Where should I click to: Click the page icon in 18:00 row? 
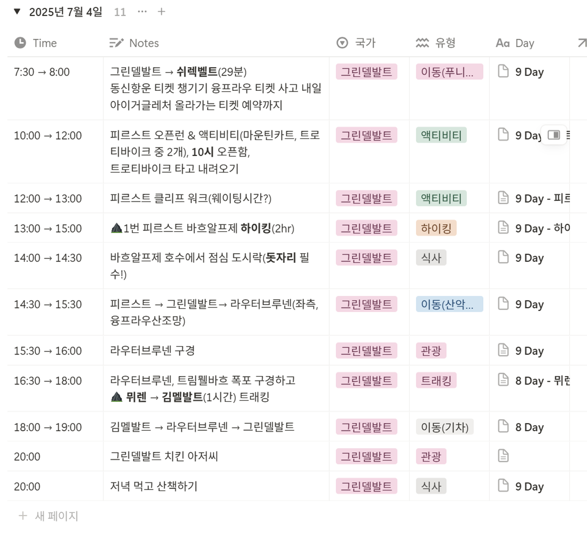click(x=503, y=426)
